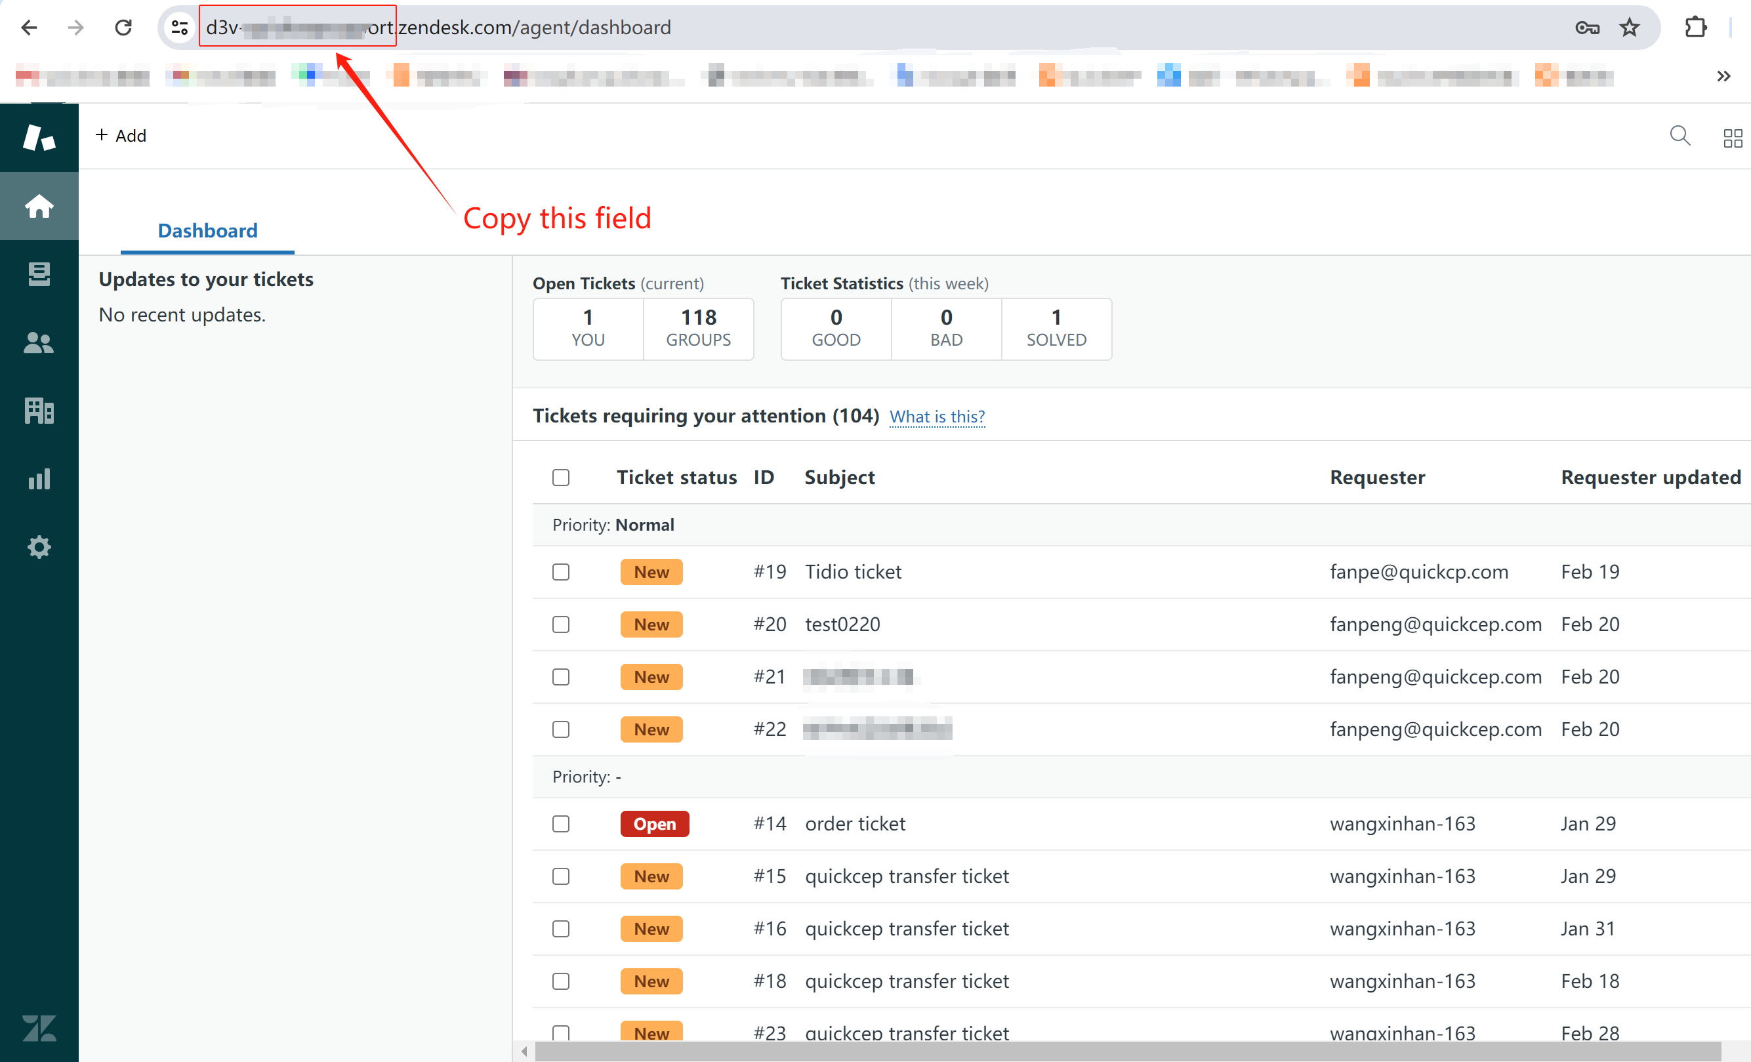The width and height of the screenshot is (1751, 1062).
Task: Click the 0 GOOD statistics box
Action: click(836, 329)
